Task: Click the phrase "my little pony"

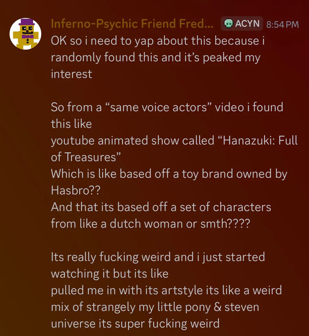Action: click(173, 307)
